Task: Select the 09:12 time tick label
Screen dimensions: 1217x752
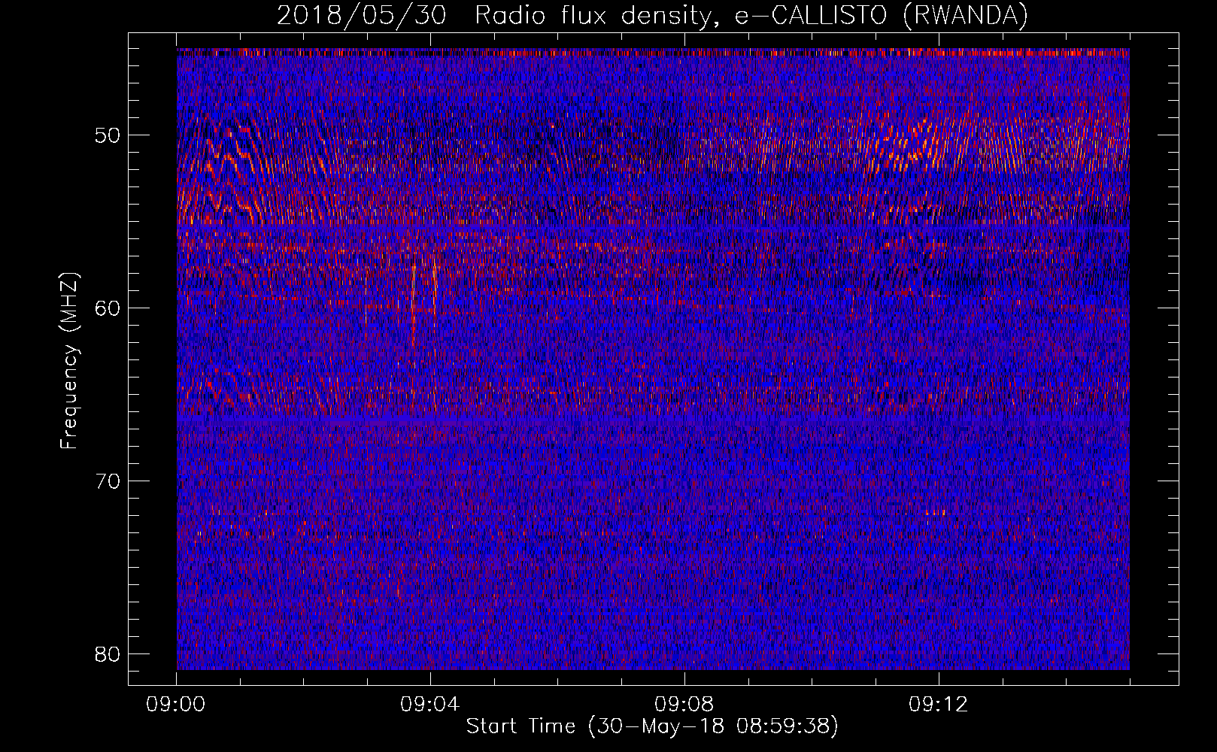Action: pyautogui.click(x=939, y=705)
